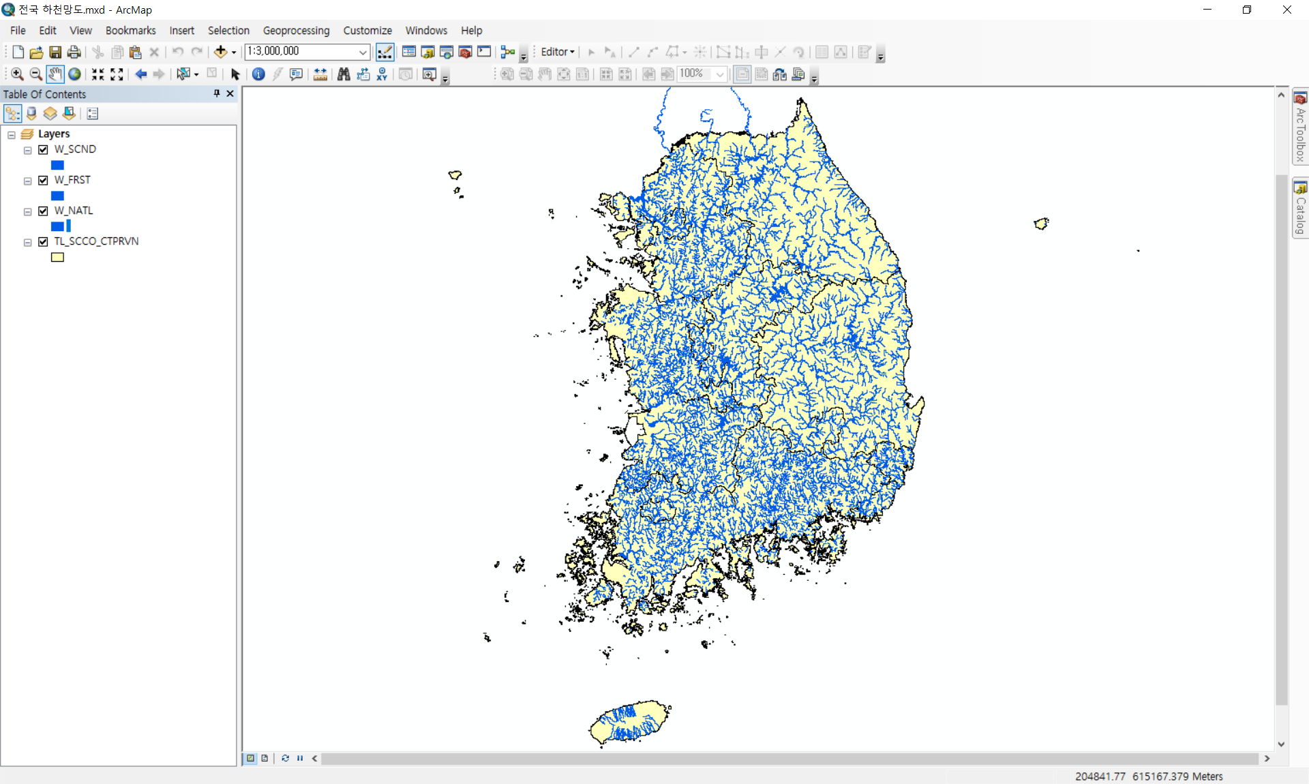Open the ModelBuilder window icon
The height and width of the screenshot is (784, 1309).
coord(508,52)
